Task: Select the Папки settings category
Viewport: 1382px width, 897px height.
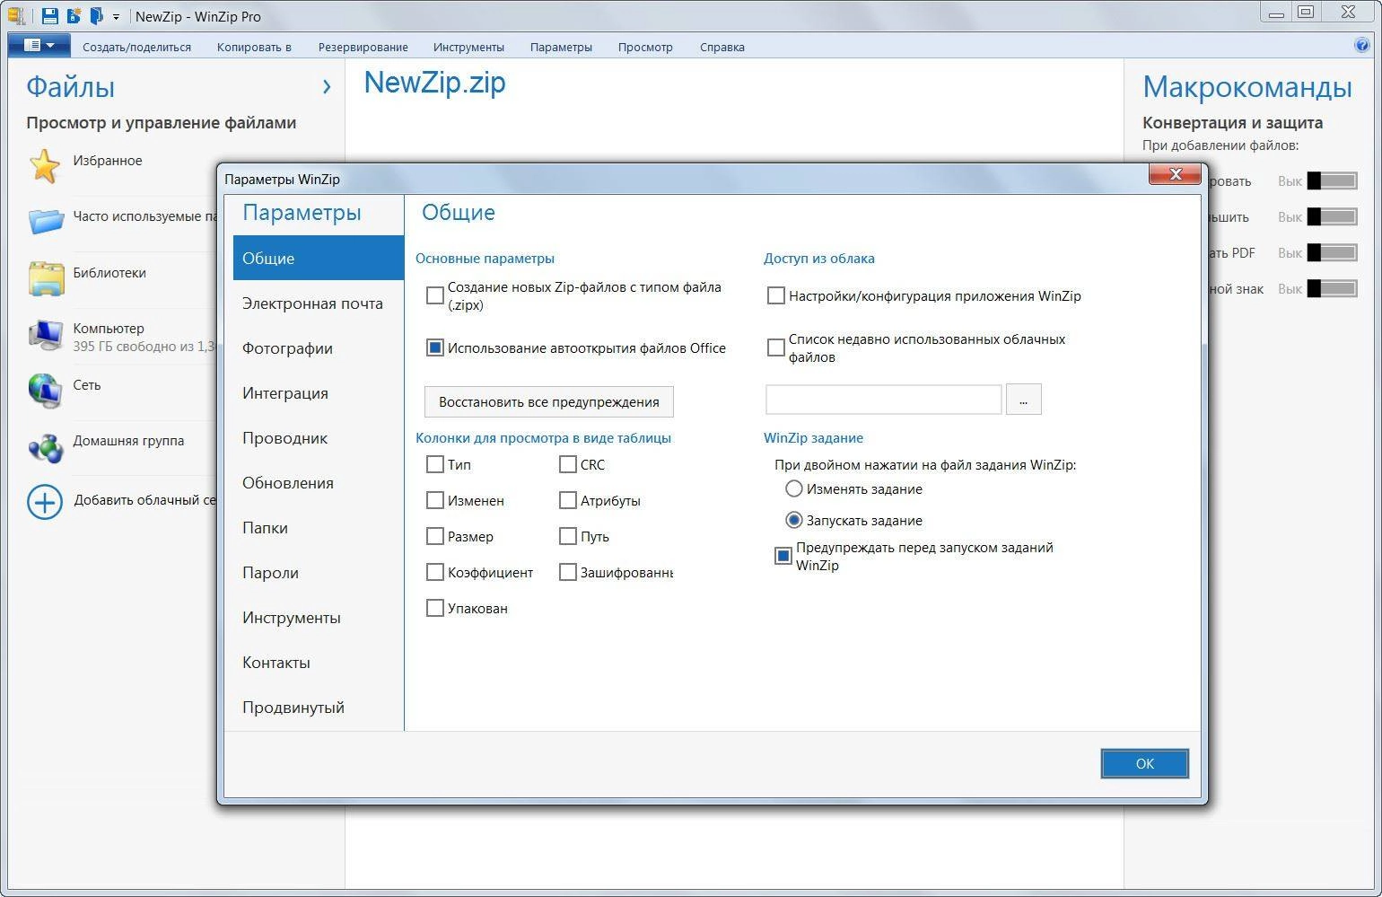Action: pos(318,528)
